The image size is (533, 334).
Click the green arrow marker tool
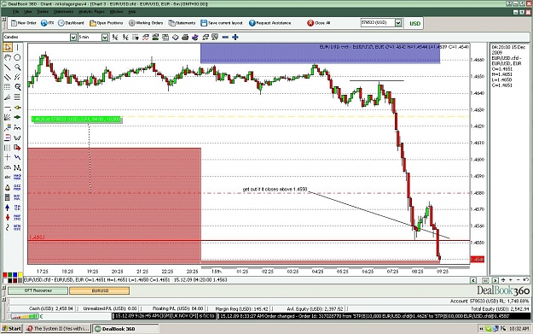(x=17, y=117)
